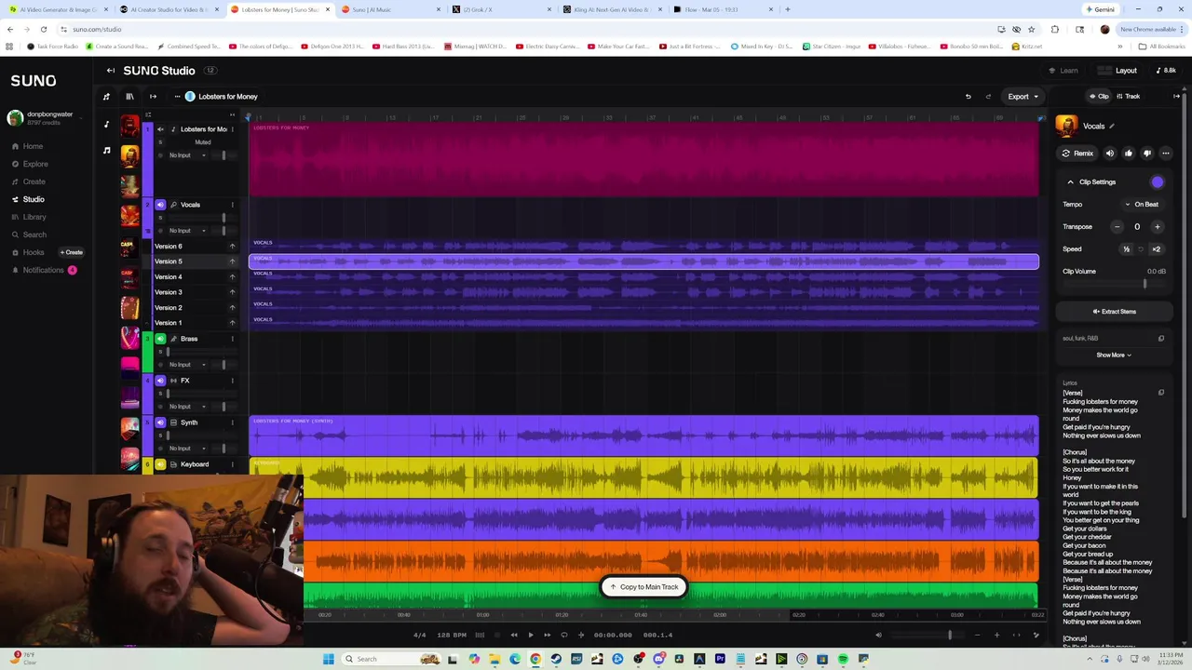Viewport: 1192px width, 670px height.
Task: Open the Vocals track options menu
Action: pos(233,205)
